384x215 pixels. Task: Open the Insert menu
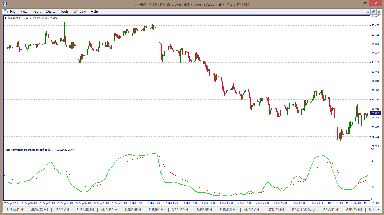tap(36, 12)
